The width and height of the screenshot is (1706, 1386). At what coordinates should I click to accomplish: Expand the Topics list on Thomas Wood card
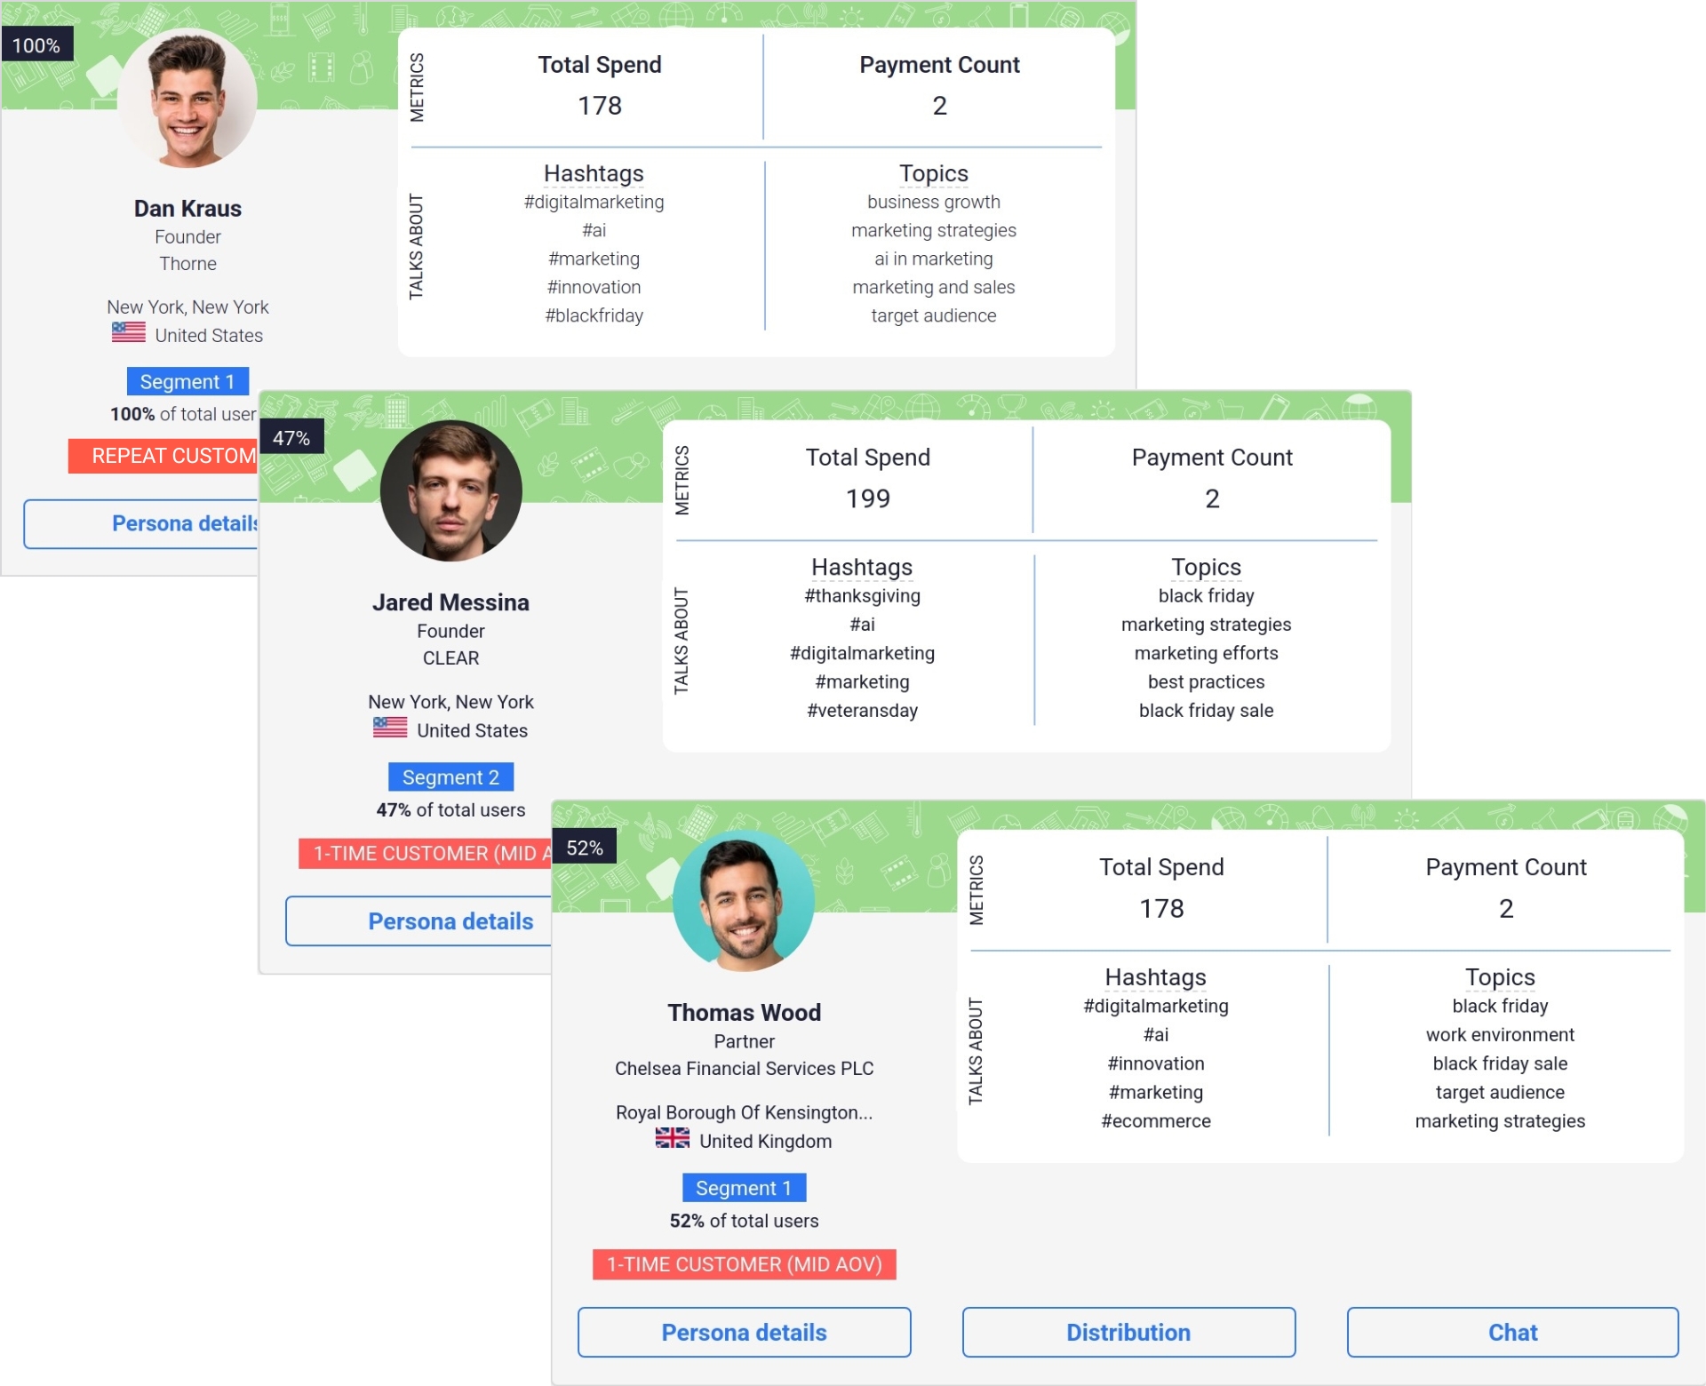[x=1499, y=976]
